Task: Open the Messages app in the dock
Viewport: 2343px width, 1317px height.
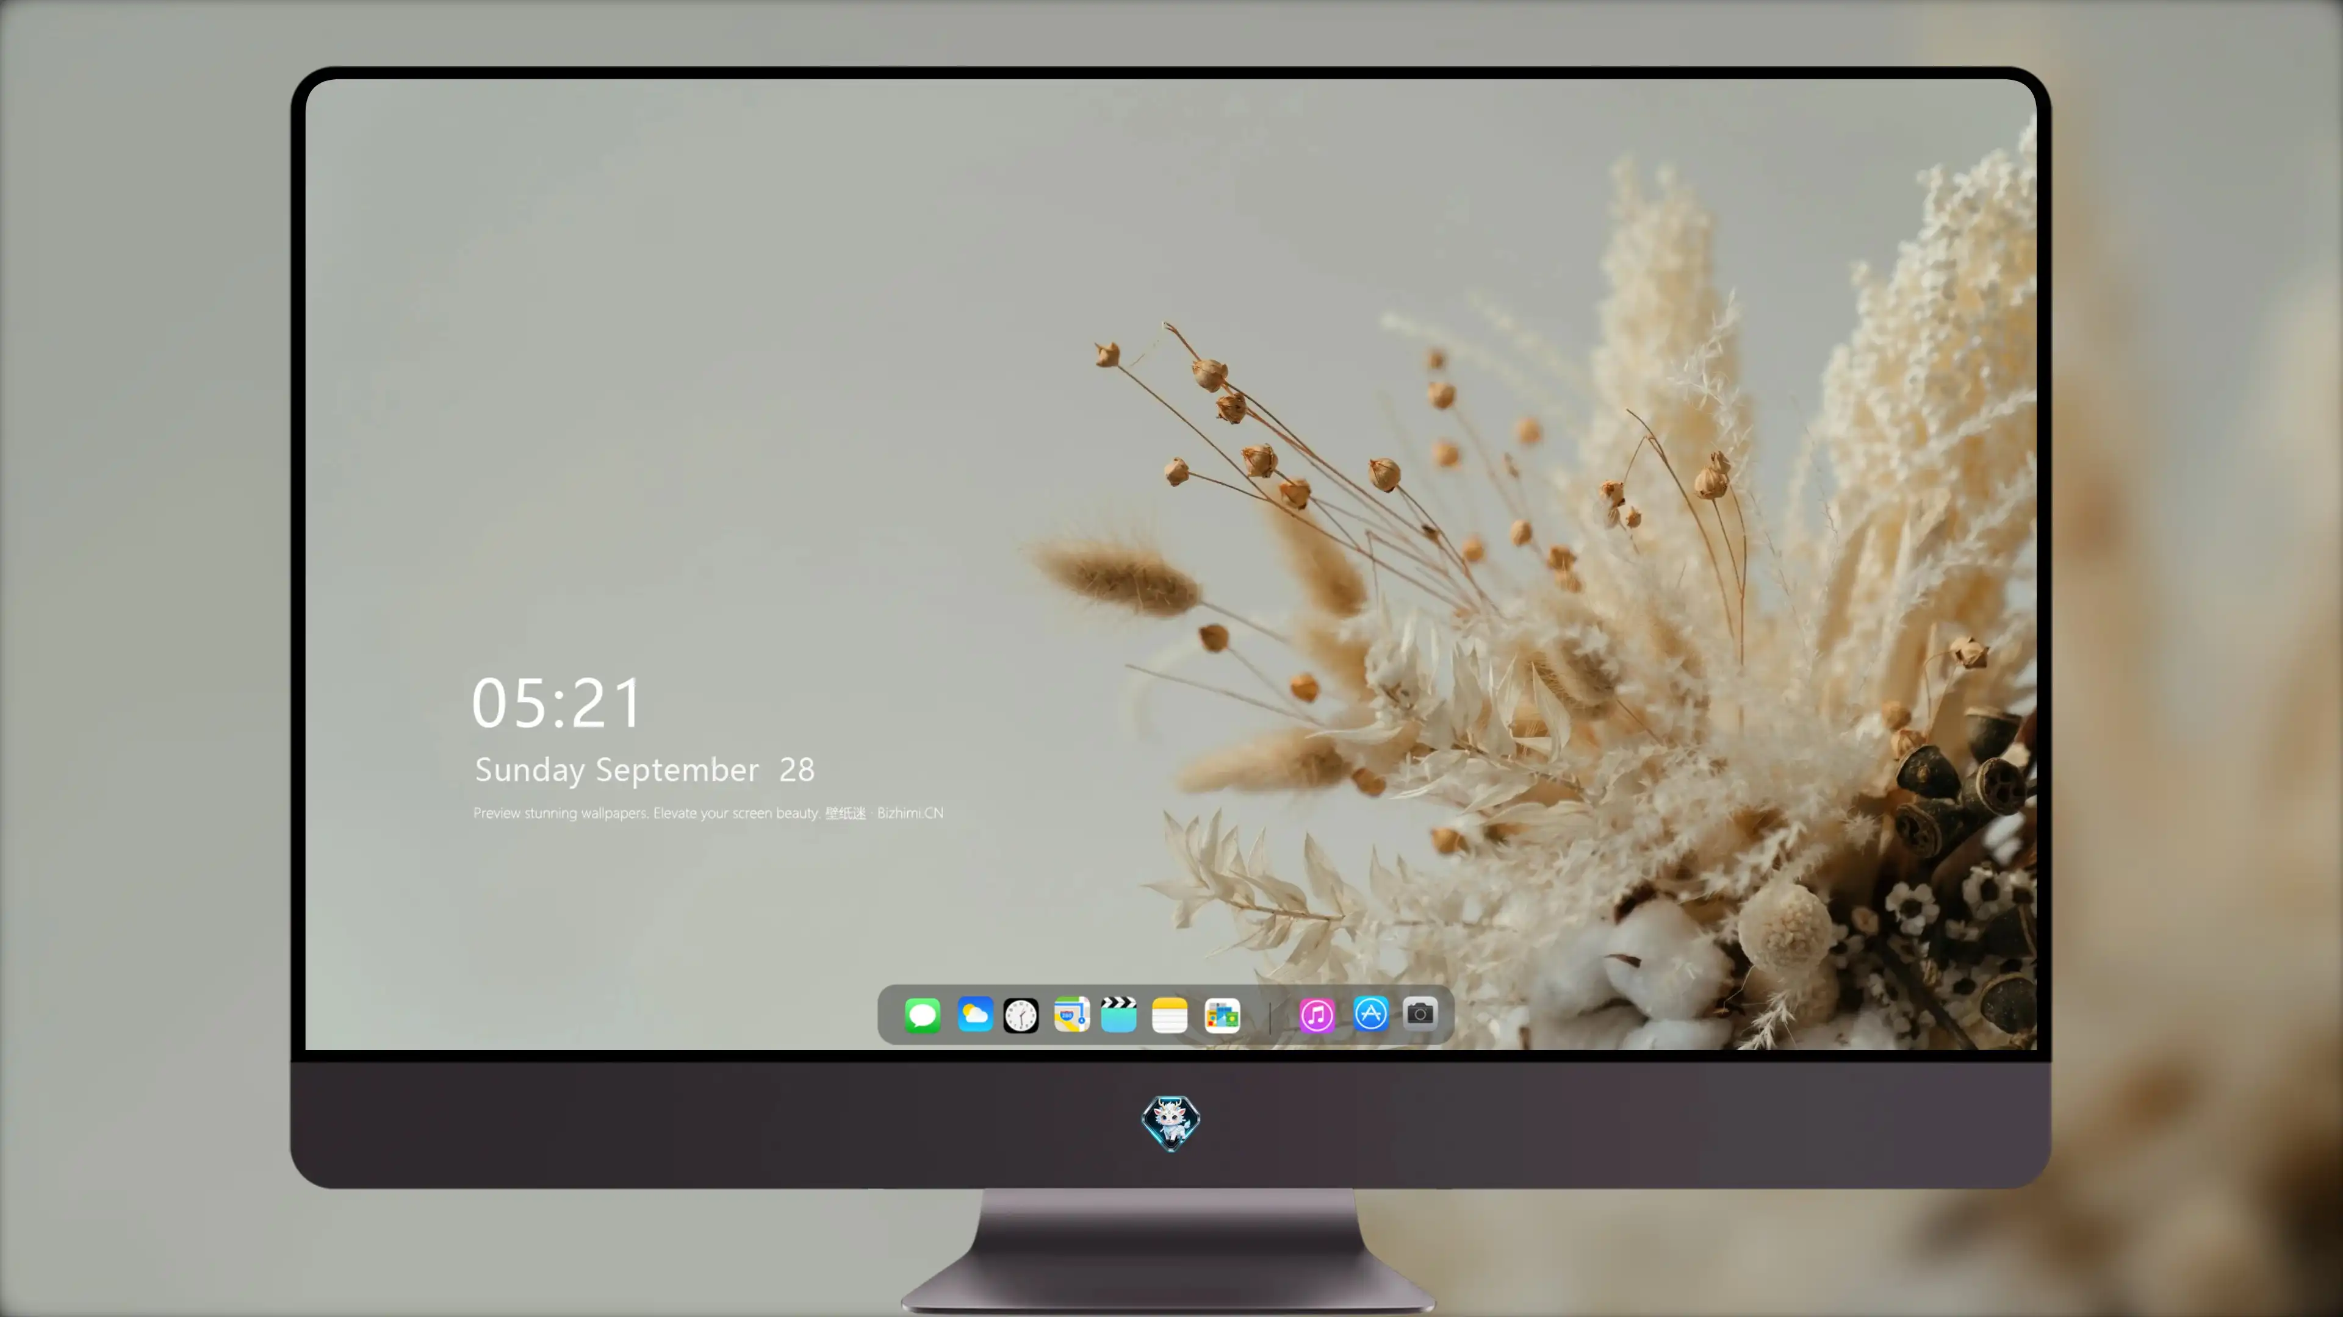Action: [x=923, y=1015]
